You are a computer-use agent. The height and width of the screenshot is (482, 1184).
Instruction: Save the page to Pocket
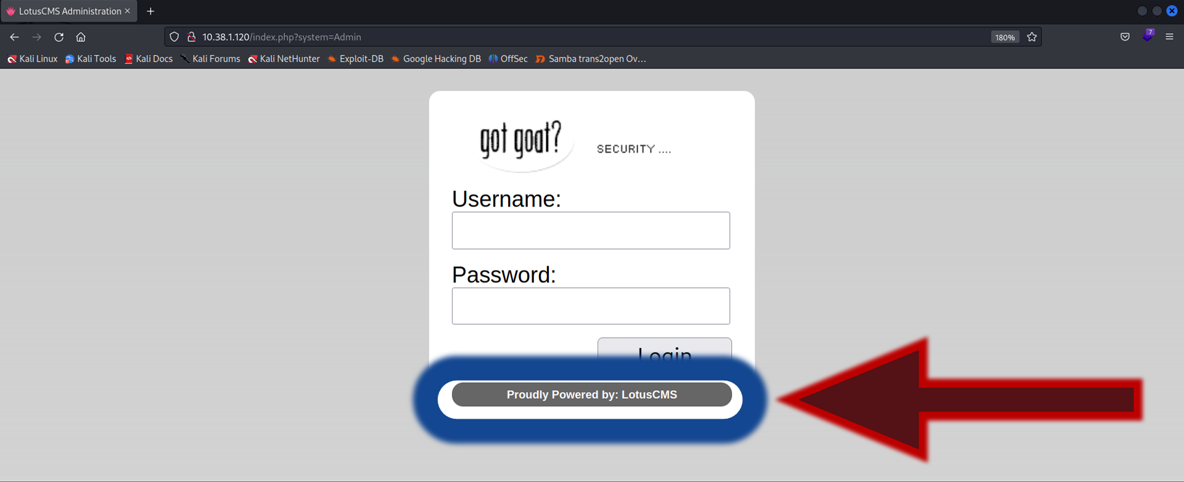[x=1125, y=37]
